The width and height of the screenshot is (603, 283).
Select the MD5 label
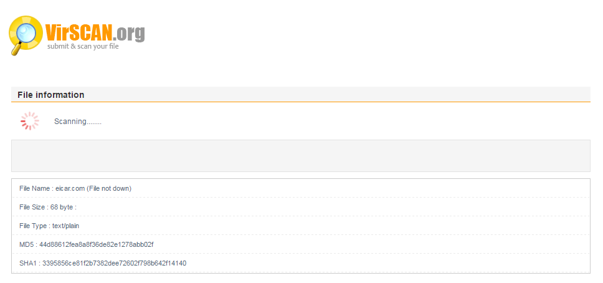(x=26, y=244)
